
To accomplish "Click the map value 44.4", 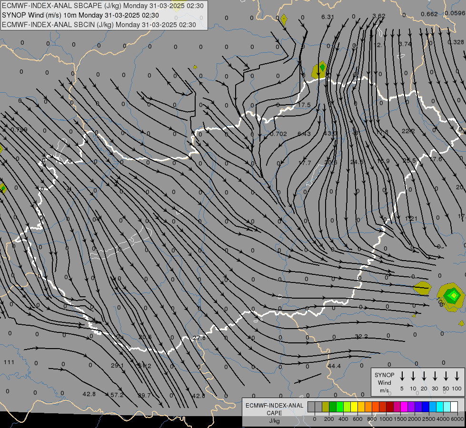I will [x=334, y=366].
